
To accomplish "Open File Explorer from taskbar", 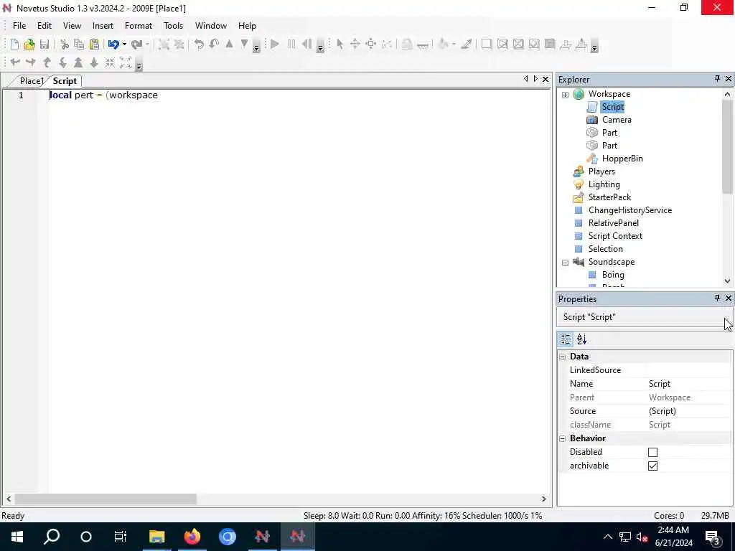I will (x=157, y=537).
